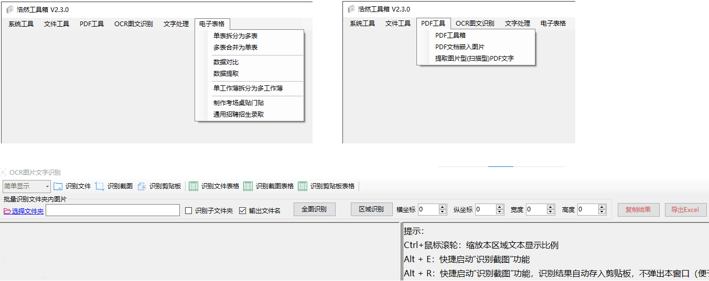Select 数据对比 from the 电子表格 menu
This screenshot has height=281, width=709.
[226, 62]
